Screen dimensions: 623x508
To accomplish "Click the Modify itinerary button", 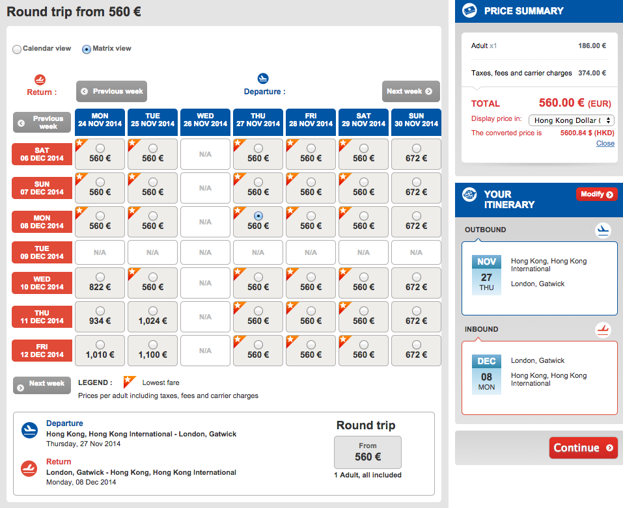I will (x=596, y=194).
